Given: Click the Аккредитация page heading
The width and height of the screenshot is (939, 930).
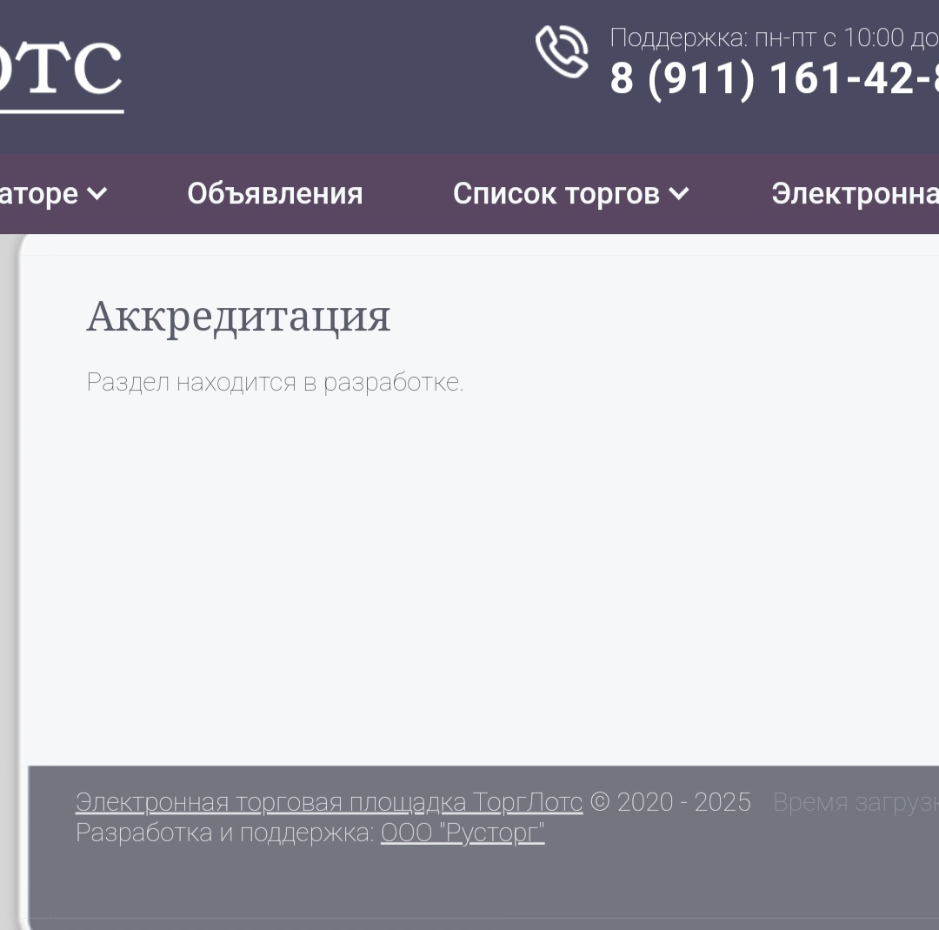Looking at the screenshot, I should (238, 316).
